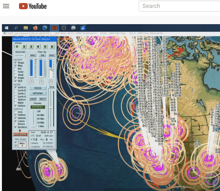Click the Windows Start button
The height and width of the screenshot is (191, 220).
coord(7,28)
